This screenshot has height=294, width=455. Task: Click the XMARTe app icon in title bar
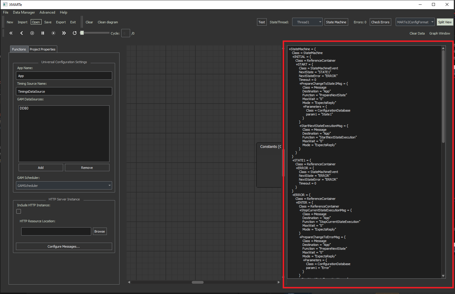(x=5, y=4)
